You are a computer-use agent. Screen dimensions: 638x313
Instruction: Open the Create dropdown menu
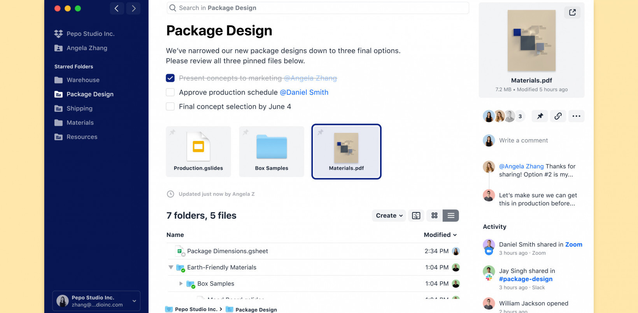389,216
